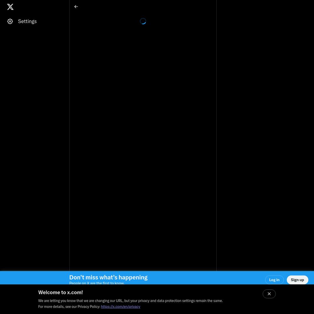Click the Sign up button
The height and width of the screenshot is (314, 314).
[x=297, y=280]
